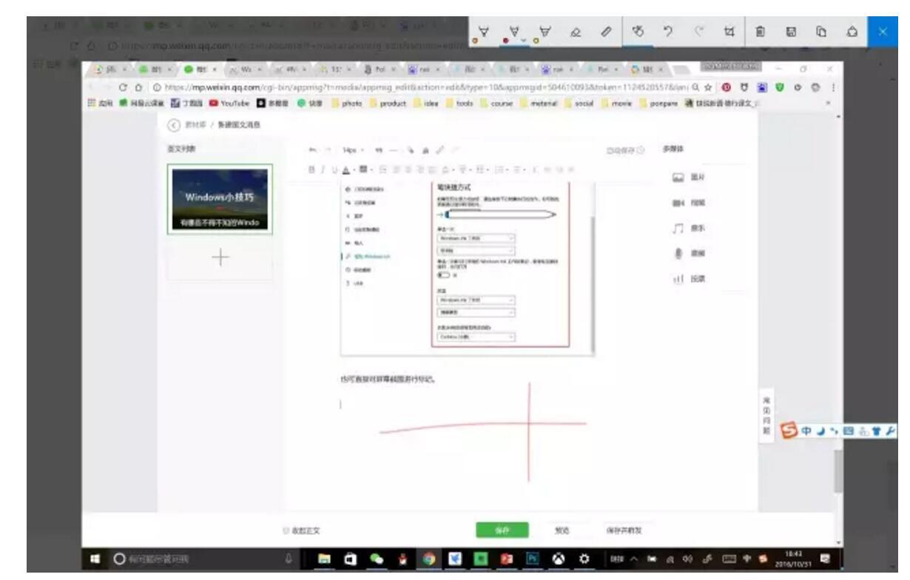Apply underline formatting in editor
The width and height of the screenshot is (910, 580).
pyautogui.click(x=334, y=169)
